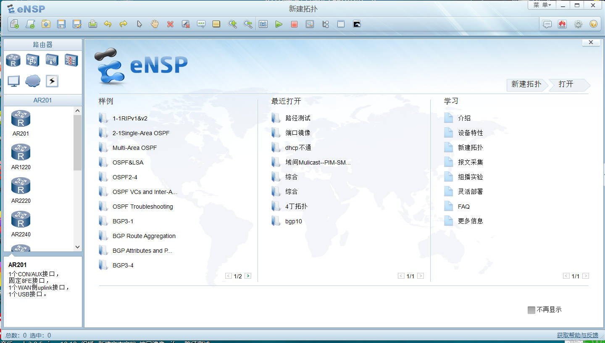Check the 不再显示 checkbox
The width and height of the screenshot is (605, 343).
click(531, 309)
